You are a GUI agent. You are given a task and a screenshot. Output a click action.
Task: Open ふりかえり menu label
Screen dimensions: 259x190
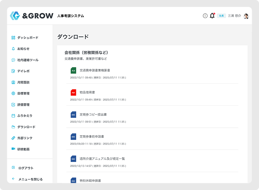(25, 116)
